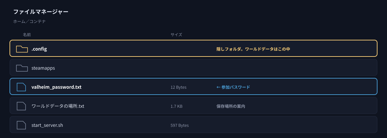Open the steamapps folder icon
Viewport: 387px width, 138px height.
pos(22,68)
